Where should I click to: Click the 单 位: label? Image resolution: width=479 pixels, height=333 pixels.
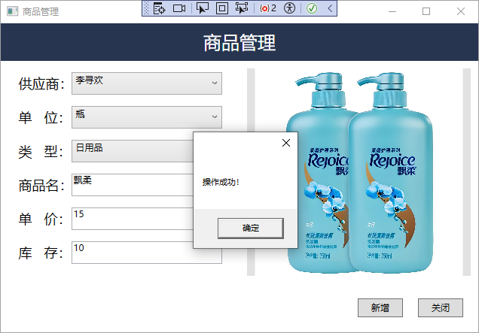tap(41, 118)
